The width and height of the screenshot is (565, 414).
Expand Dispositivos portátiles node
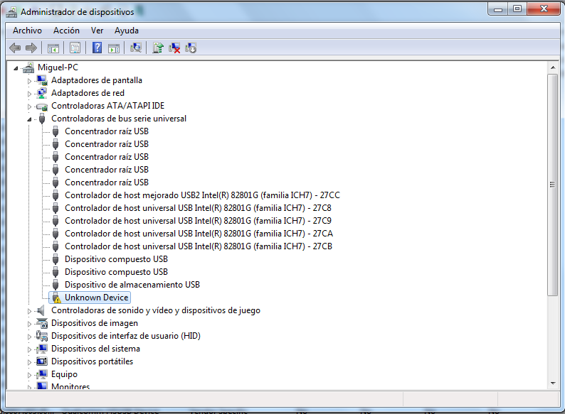point(29,362)
